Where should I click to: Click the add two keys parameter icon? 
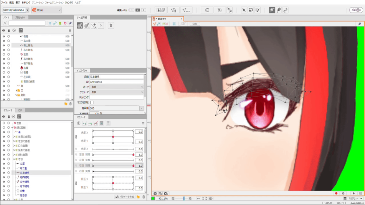pos(84,123)
